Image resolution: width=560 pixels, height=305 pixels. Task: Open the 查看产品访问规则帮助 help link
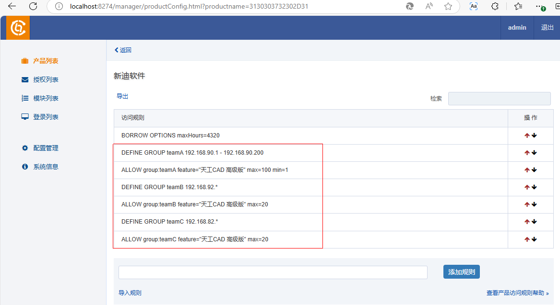[517, 293]
